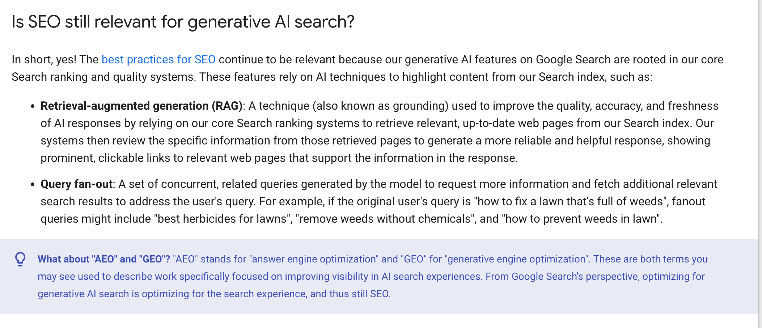Click the bold "Query fan-out" term
Viewport: 762px width, 328px height.
pos(76,184)
